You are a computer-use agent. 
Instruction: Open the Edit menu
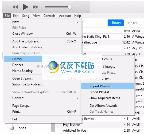[16, 16]
